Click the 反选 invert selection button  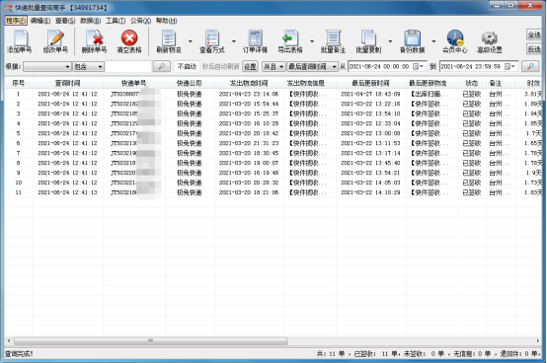click(x=534, y=49)
